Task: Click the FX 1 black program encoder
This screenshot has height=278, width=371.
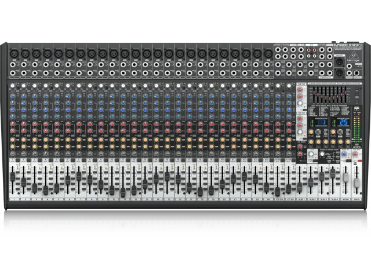Action: pyautogui.click(x=318, y=132)
